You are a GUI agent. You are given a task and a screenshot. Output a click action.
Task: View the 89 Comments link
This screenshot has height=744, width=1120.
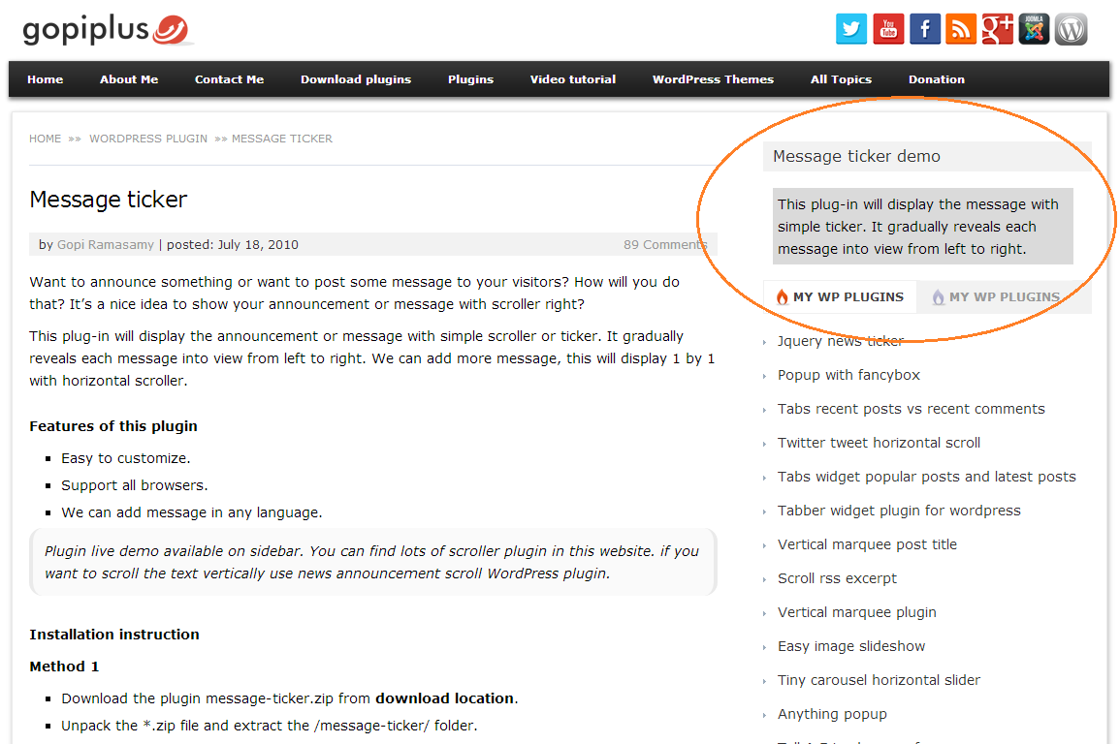tap(665, 245)
